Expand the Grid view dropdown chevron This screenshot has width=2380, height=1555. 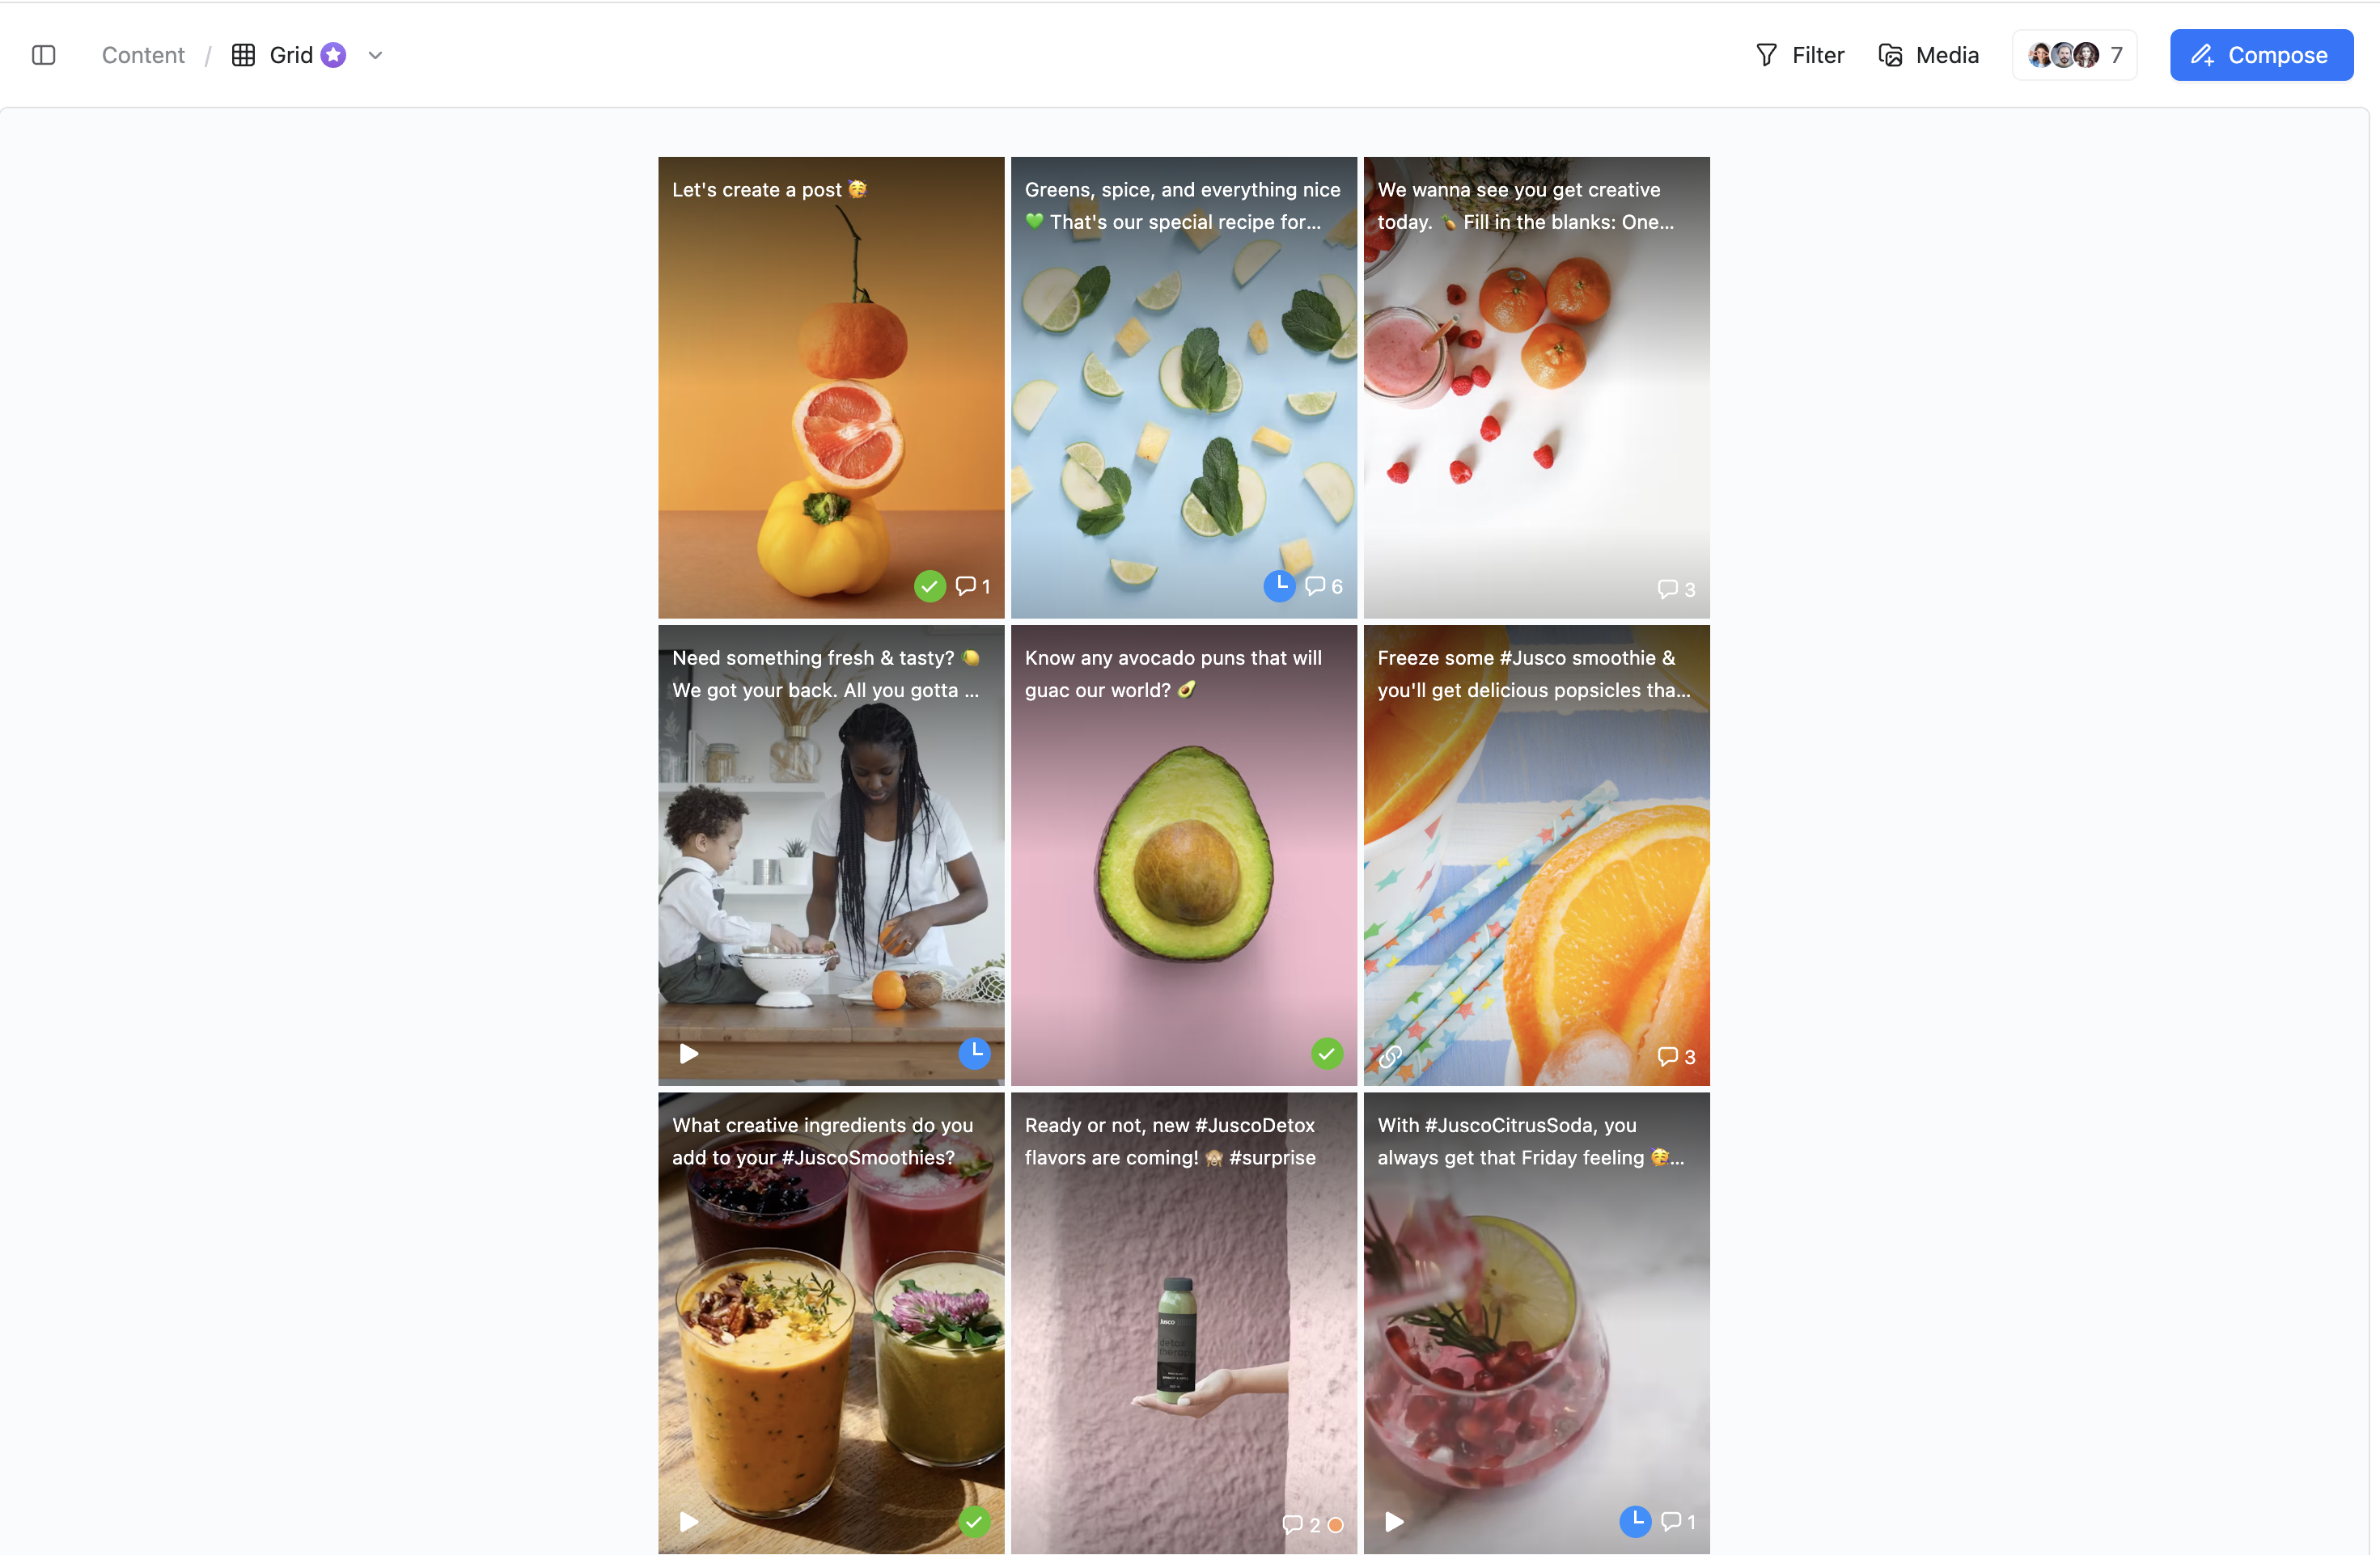pos(375,55)
